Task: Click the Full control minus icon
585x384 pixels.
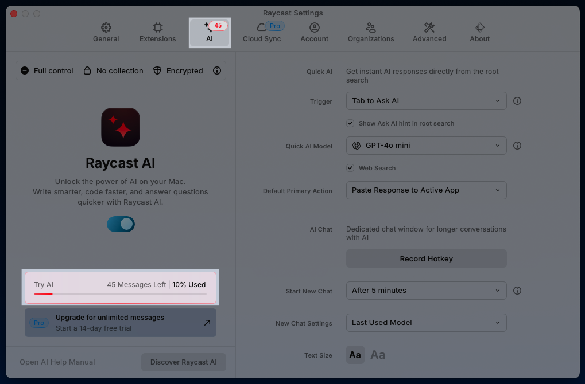Action: click(x=25, y=70)
